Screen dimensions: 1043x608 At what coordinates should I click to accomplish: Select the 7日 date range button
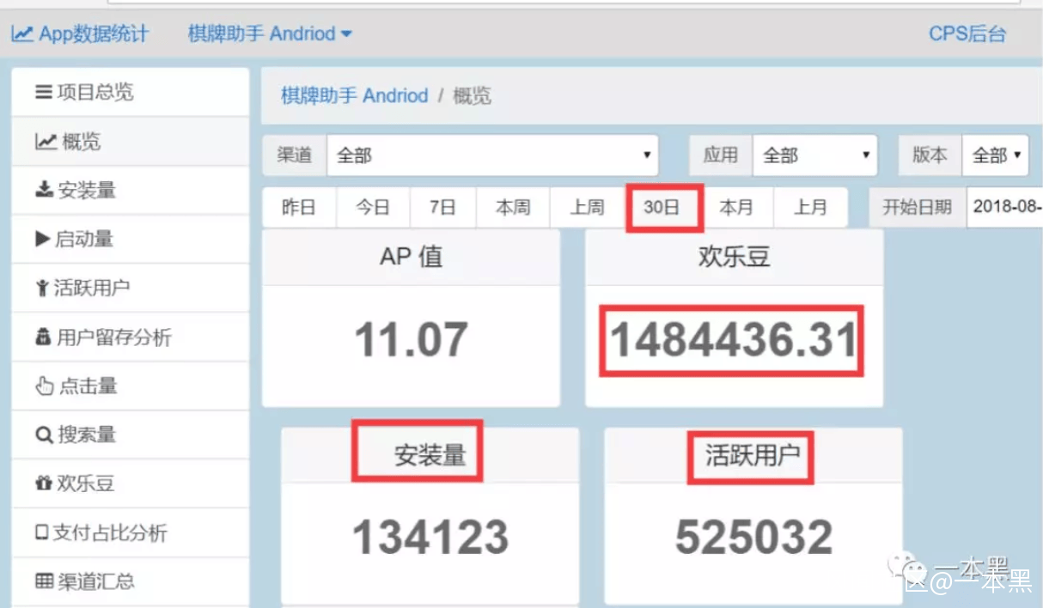click(442, 208)
